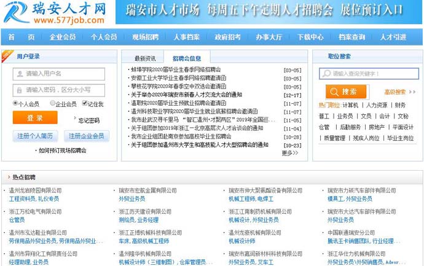Click 更多>> under news list

[290, 153]
